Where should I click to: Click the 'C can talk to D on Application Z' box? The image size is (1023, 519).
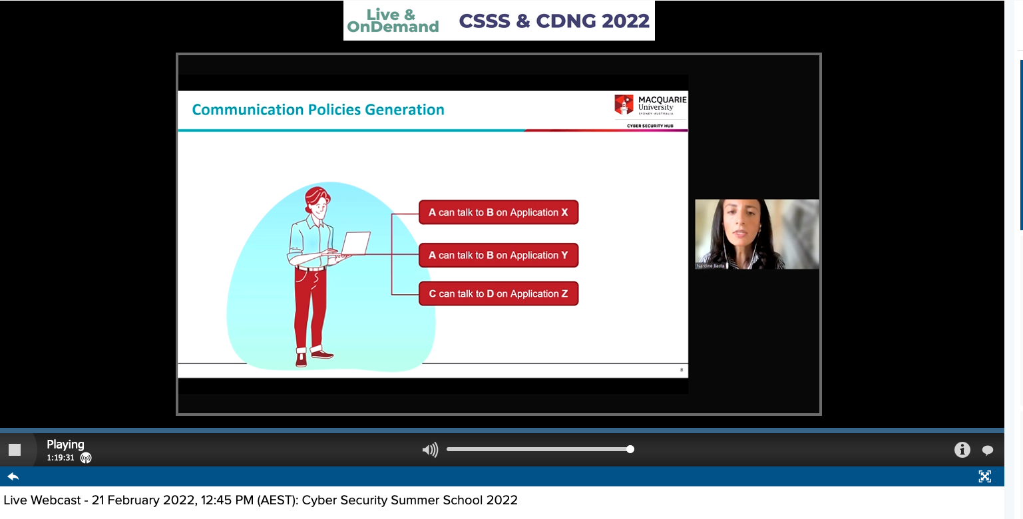pyautogui.click(x=499, y=294)
